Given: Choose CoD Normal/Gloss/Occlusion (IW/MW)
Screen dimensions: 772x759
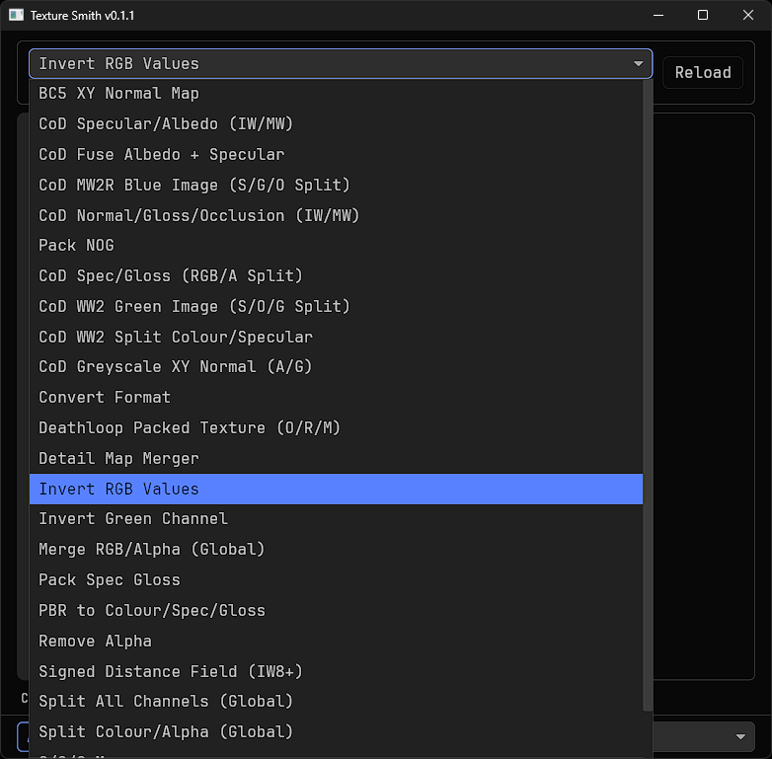Looking at the screenshot, I should click(x=337, y=215).
